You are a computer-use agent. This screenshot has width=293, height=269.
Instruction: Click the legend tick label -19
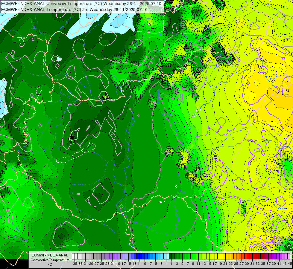click(118, 264)
